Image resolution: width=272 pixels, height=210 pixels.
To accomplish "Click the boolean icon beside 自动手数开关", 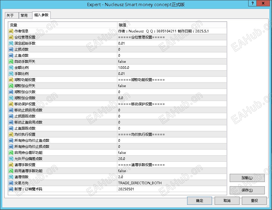I will [x=11, y=62].
